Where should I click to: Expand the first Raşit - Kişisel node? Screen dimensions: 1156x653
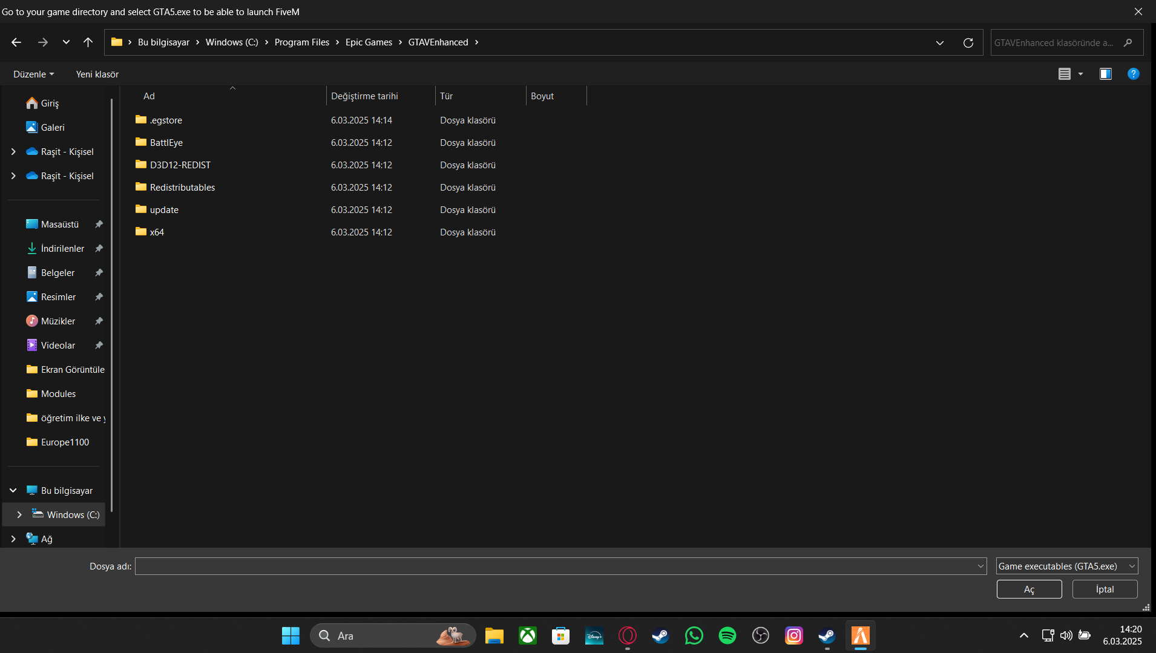13,151
